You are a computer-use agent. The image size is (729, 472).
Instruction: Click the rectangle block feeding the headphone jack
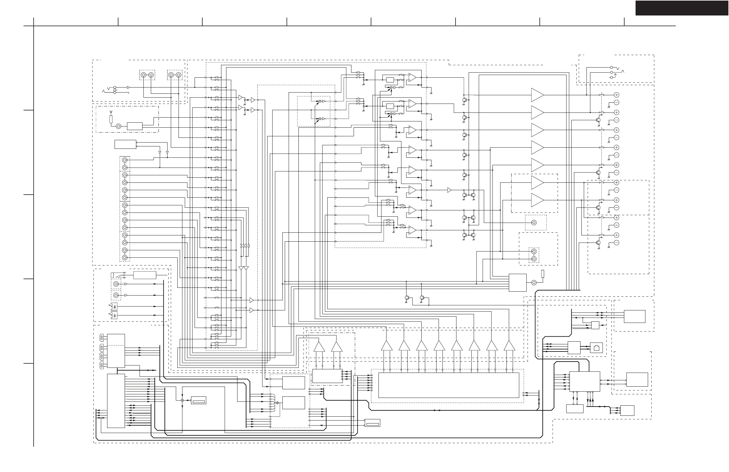coord(145,275)
